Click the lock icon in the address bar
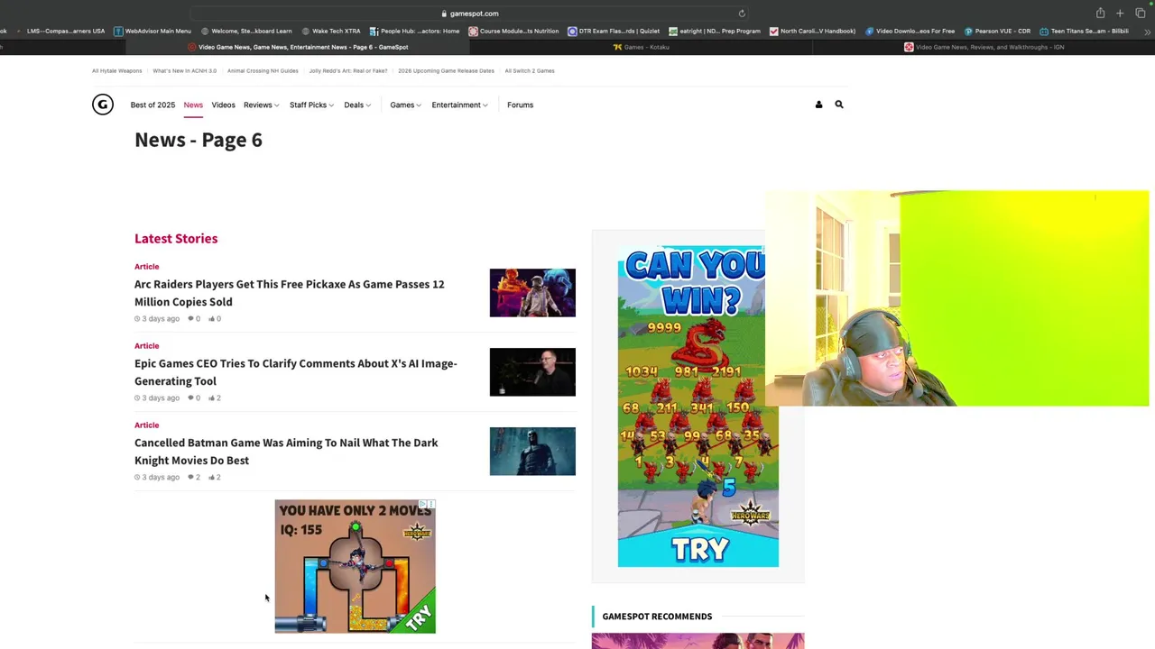1155x649 pixels. (444, 14)
